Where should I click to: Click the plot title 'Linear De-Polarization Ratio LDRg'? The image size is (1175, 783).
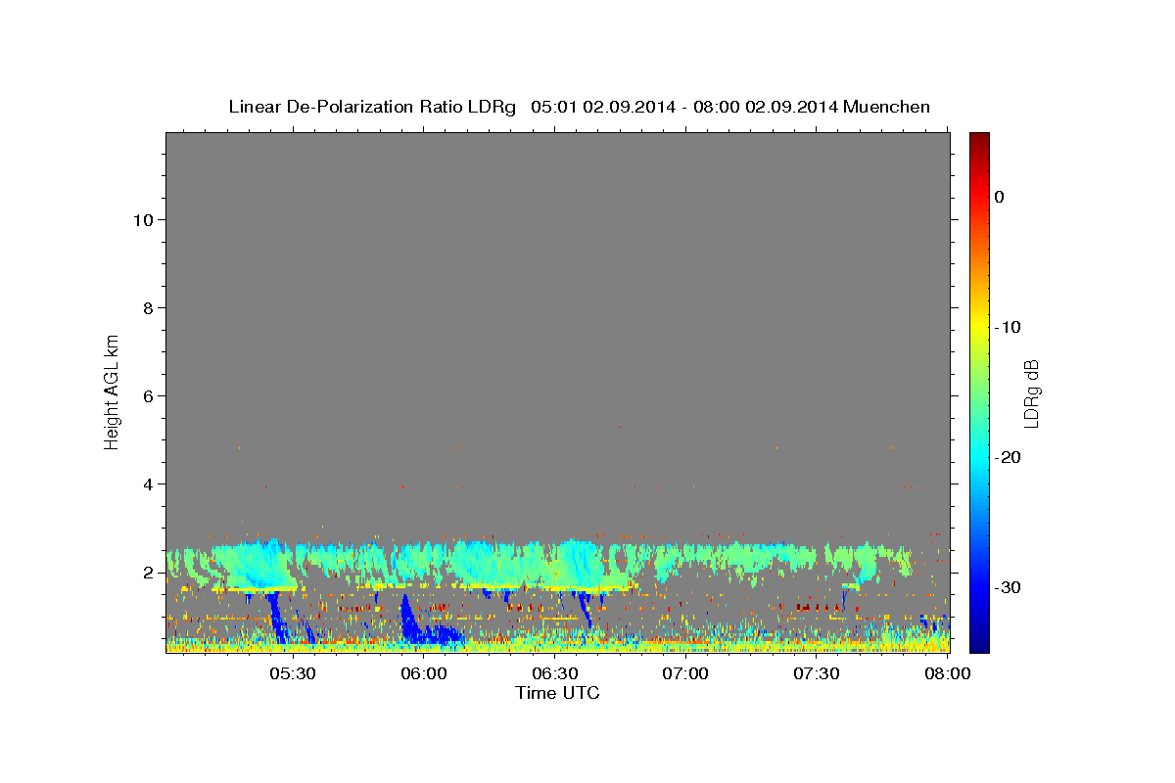point(371,107)
